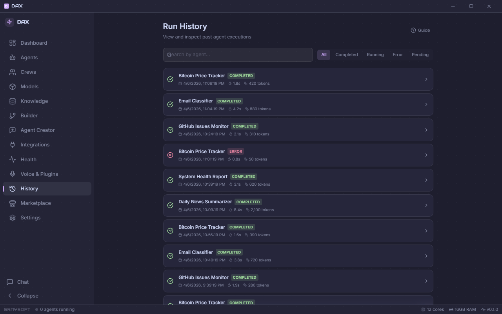Image resolution: width=502 pixels, height=314 pixels.
Task: Select the Builder branch icon
Action: [x=13, y=115]
